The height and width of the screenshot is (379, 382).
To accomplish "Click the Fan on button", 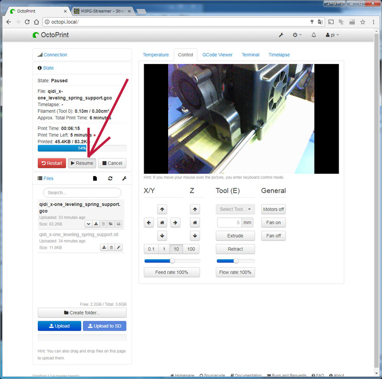I will (x=273, y=222).
